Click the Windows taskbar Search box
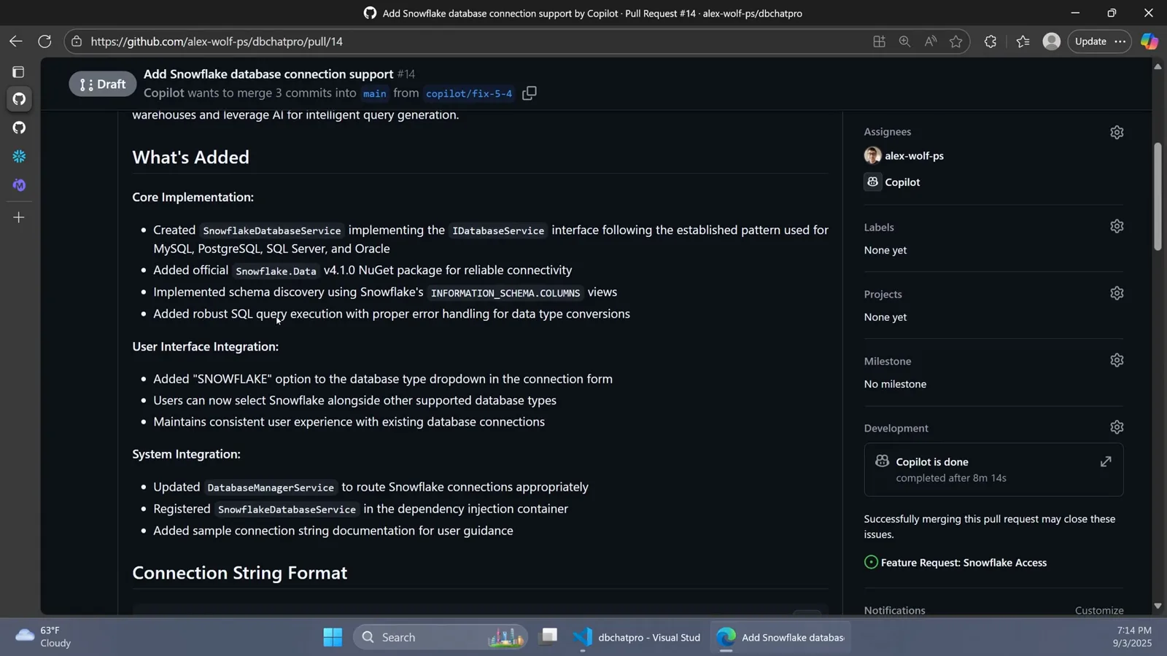The width and height of the screenshot is (1167, 656). click(440, 637)
